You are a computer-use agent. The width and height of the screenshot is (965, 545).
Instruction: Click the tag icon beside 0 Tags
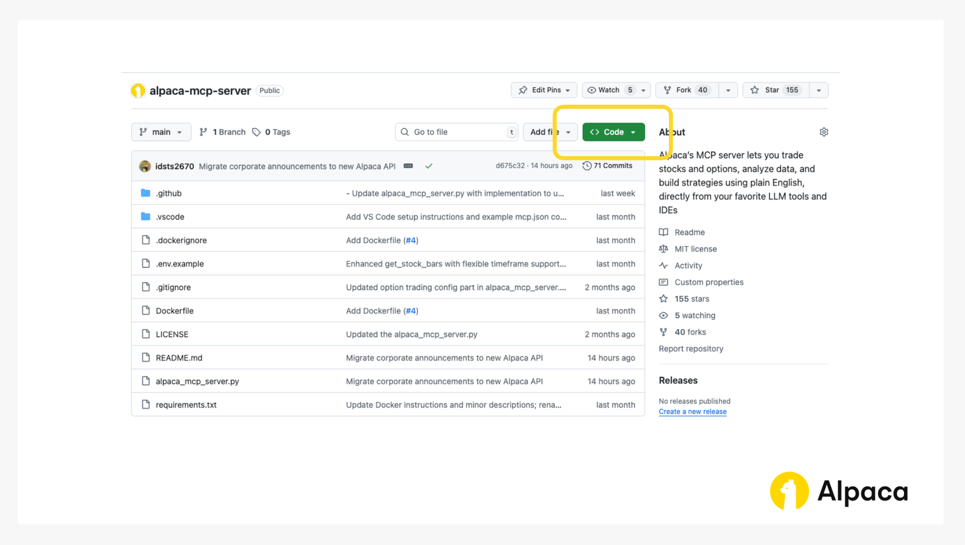(x=255, y=131)
